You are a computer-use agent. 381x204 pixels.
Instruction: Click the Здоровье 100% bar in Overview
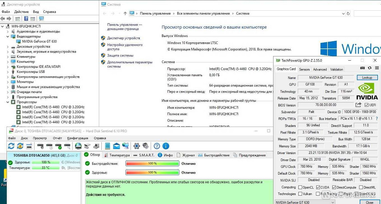pos(152,172)
